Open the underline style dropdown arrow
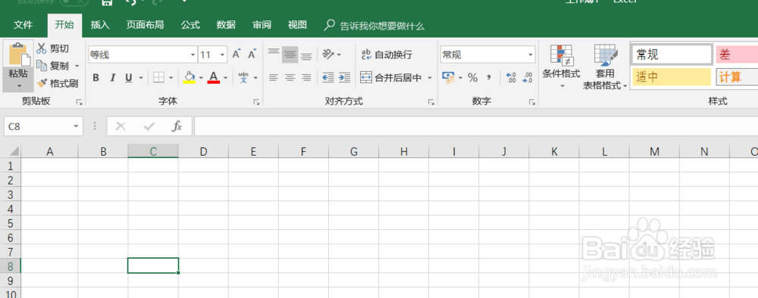758x298 pixels. click(141, 78)
